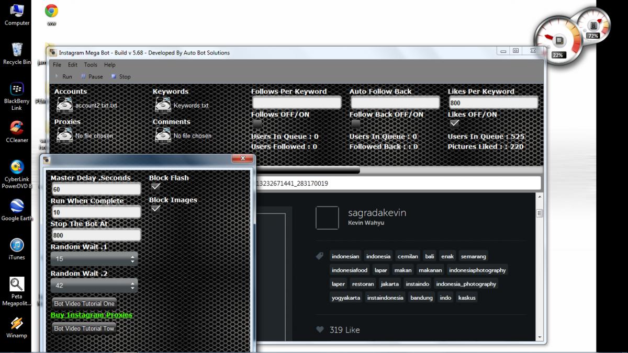Toggle the Follows OFF/ON checkbox

click(x=257, y=123)
